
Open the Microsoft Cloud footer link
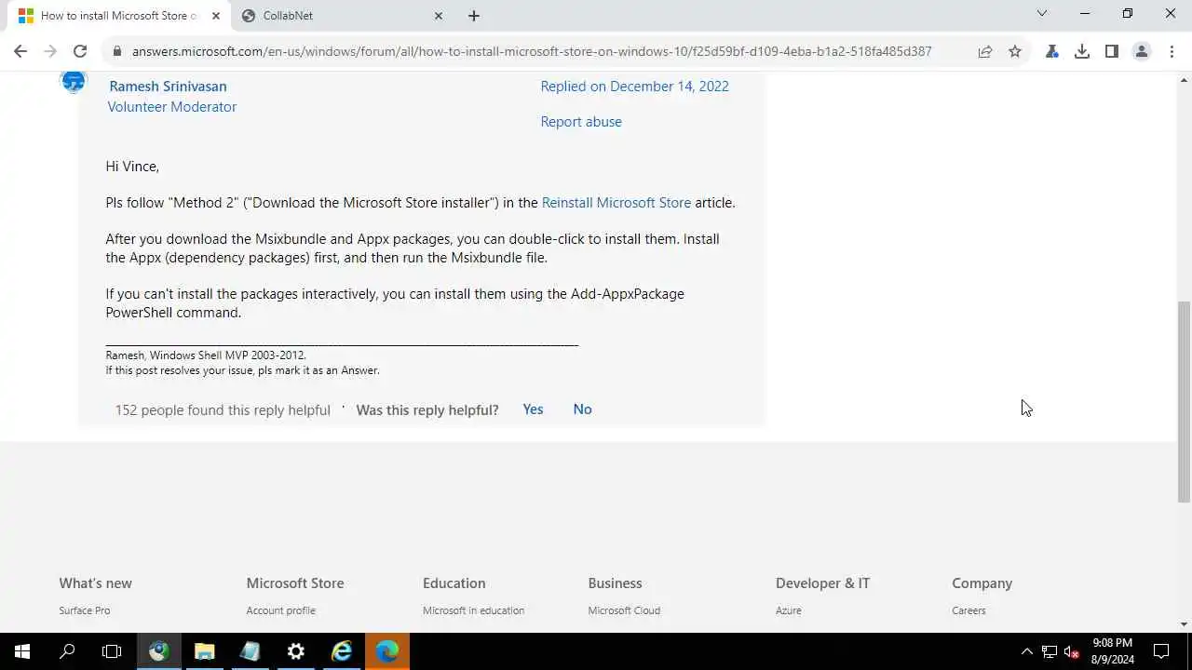click(x=624, y=610)
